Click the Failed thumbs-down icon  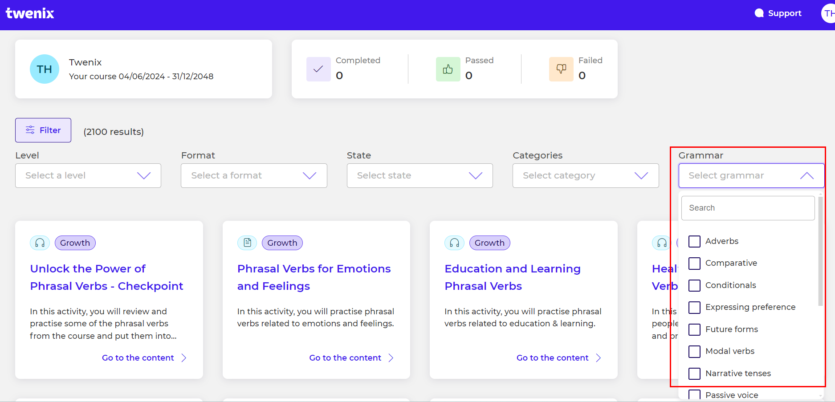coord(561,69)
